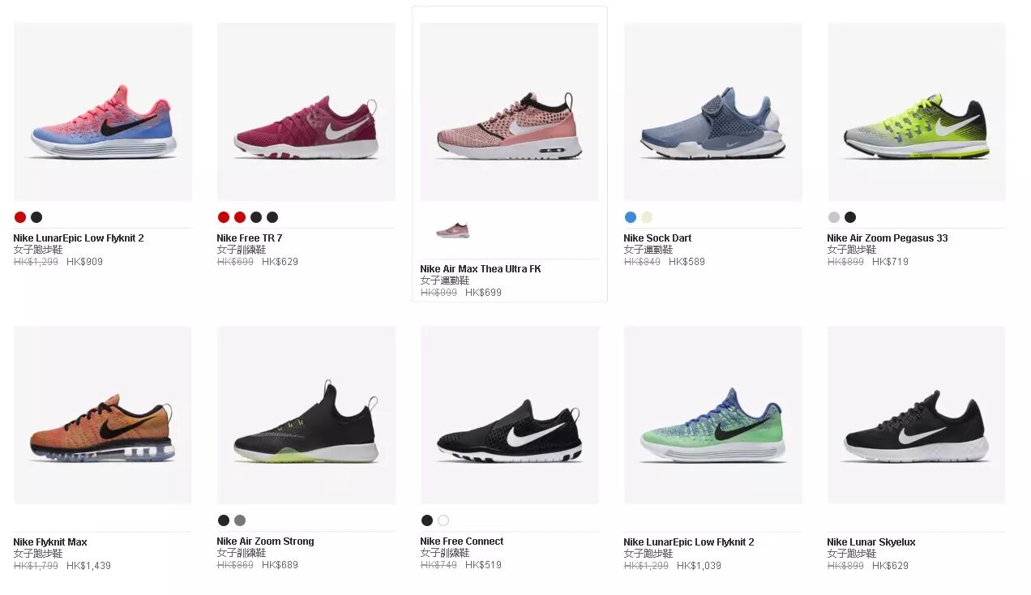
Task: Select white swatch under Nike Free Connect
Action: 443,520
